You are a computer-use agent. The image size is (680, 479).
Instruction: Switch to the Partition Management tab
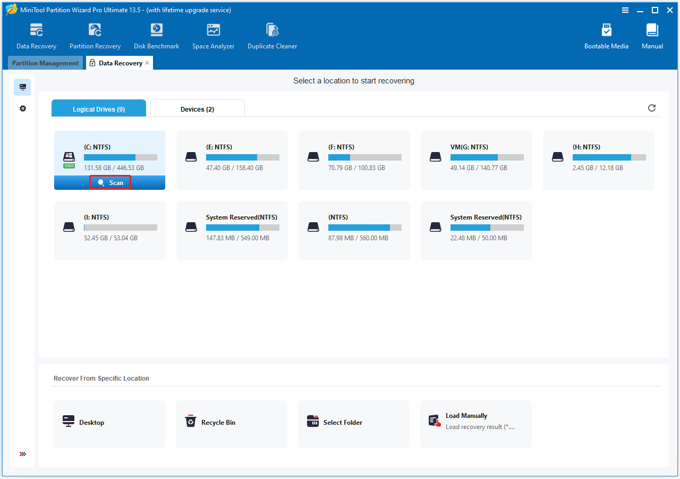pyautogui.click(x=45, y=63)
